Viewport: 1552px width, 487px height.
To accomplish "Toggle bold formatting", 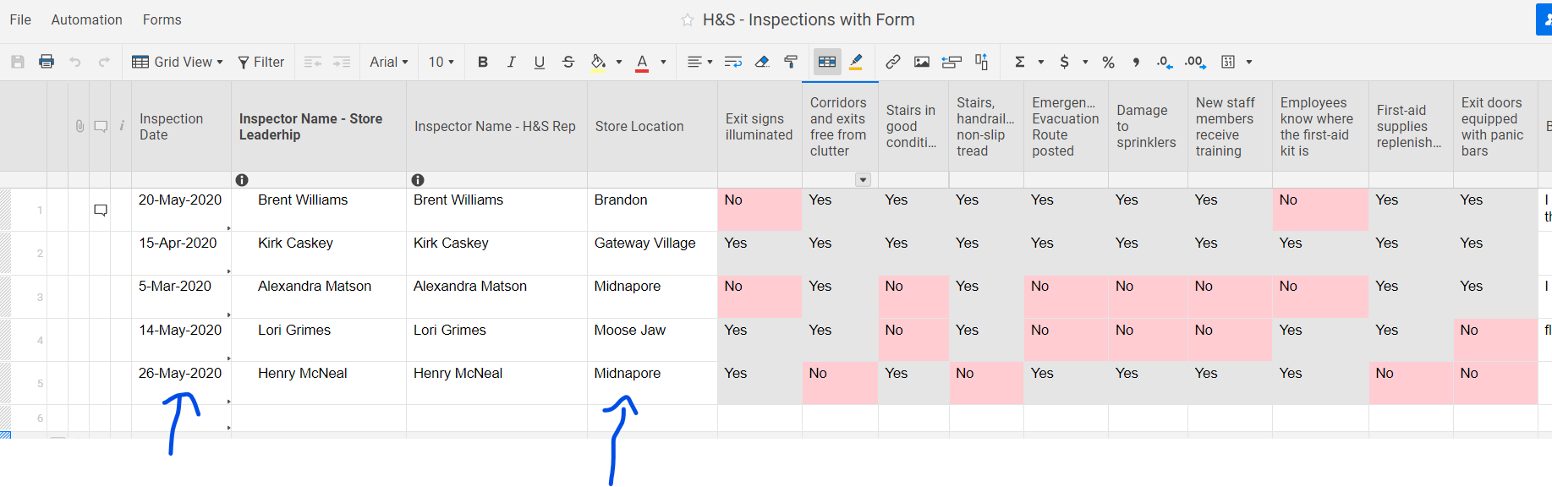I will click(483, 62).
